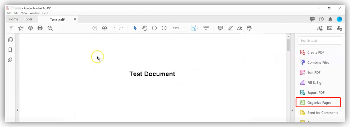Image resolution: width=350 pixels, height=127 pixels.
Task: Zoom out with the minus icon
Action: pos(154,28)
